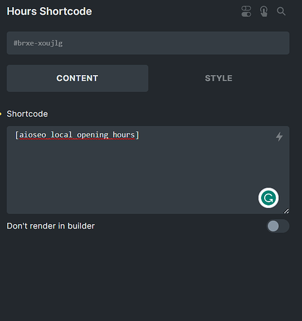The image size is (302, 321).
Task: Click the search settings magnifier icon
Action: click(281, 11)
